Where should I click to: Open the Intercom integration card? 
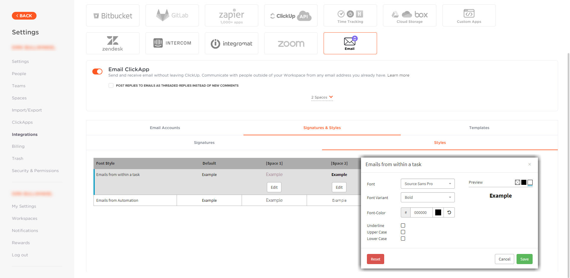[172, 43]
